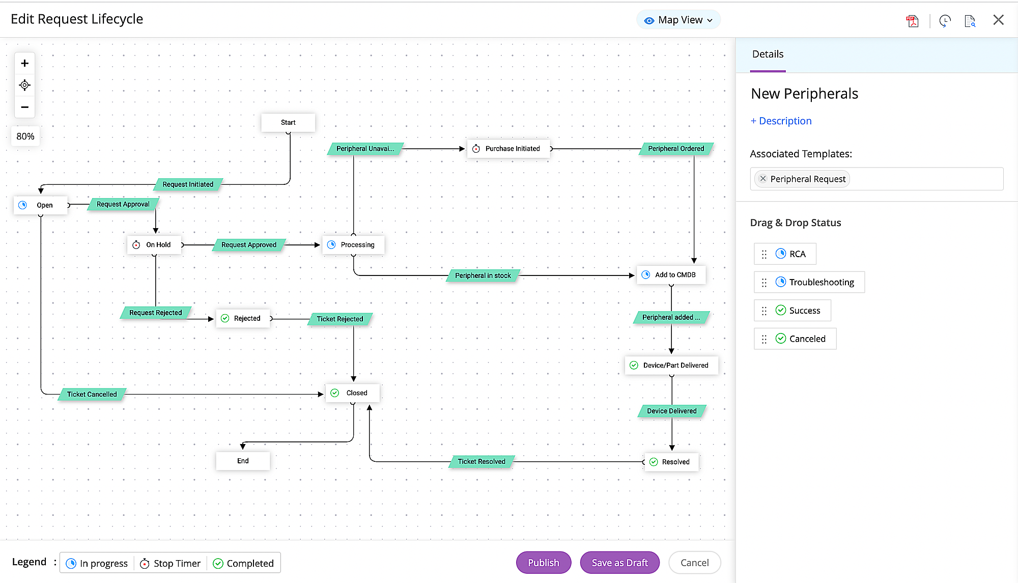Click the recenter canvas target icon
This screenshot has height=583, width=1018.
(x=24, y=86)
